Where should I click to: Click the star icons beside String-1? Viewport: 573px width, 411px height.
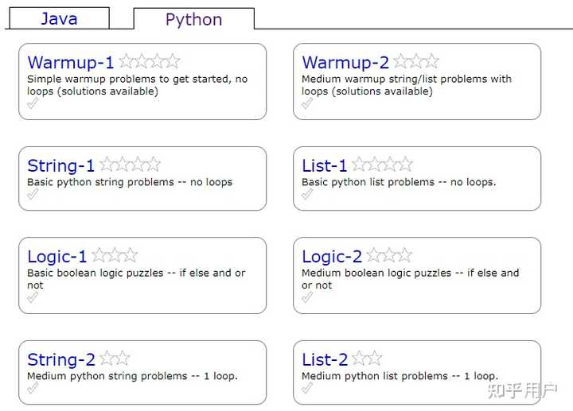[x=130, y=165]
